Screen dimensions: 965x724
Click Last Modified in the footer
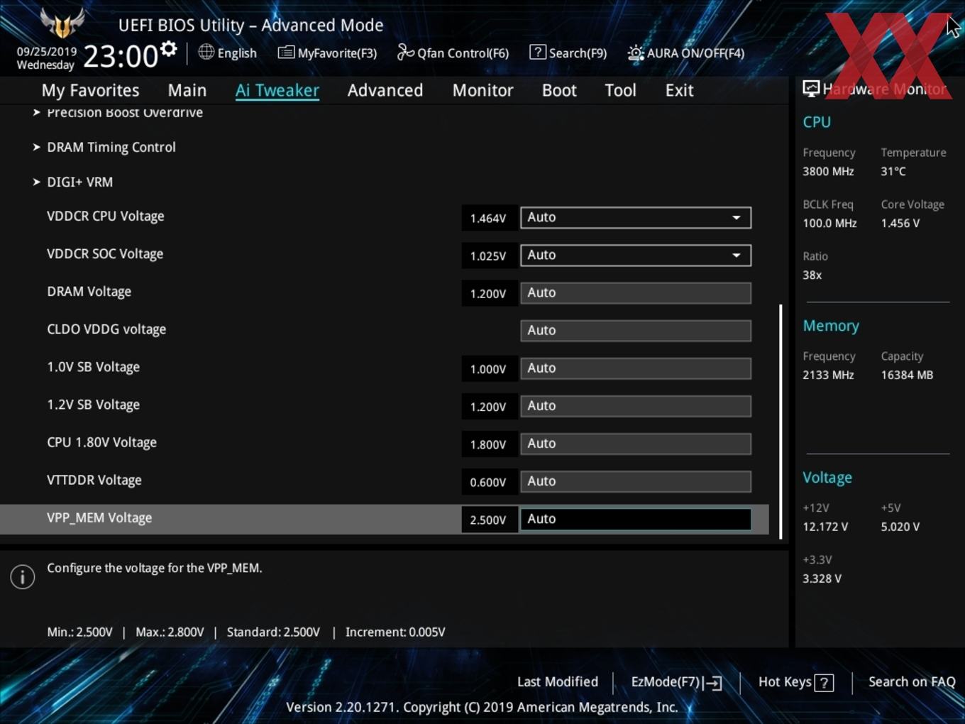coord(558,681)
